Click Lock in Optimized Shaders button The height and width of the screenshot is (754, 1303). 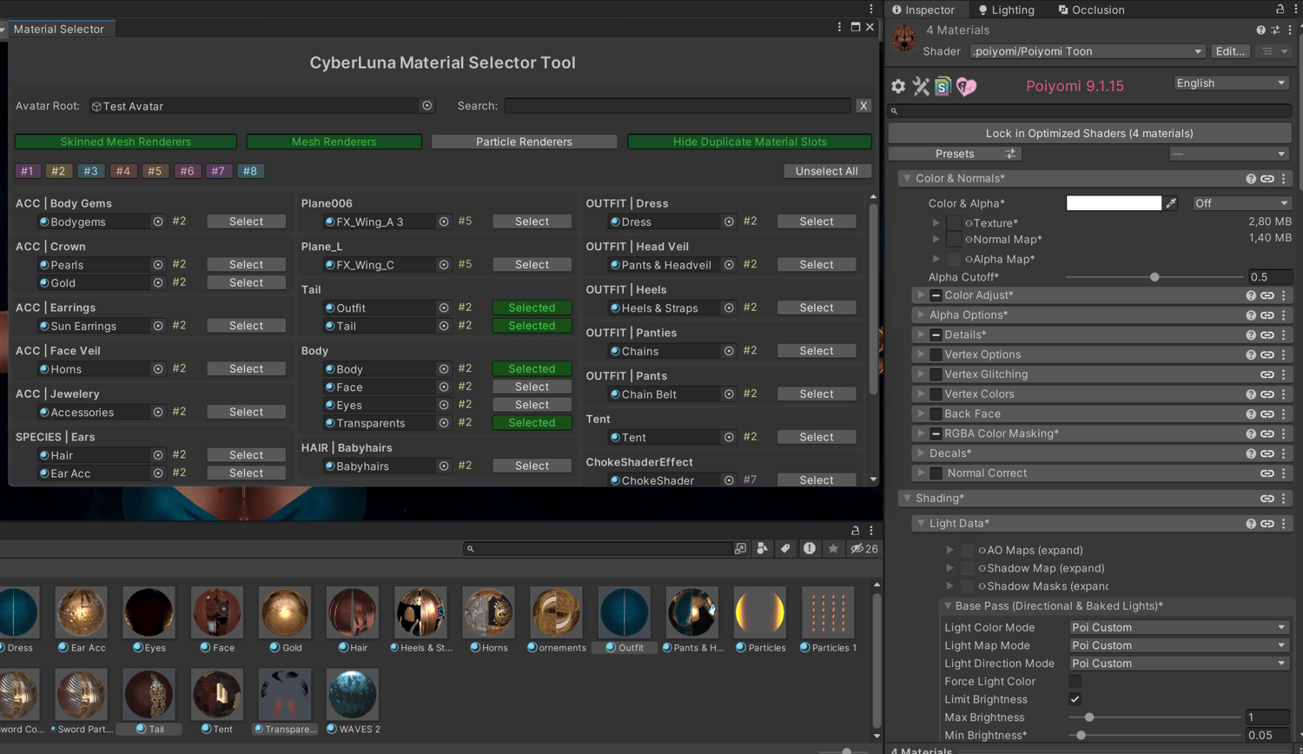(1089, 133)
